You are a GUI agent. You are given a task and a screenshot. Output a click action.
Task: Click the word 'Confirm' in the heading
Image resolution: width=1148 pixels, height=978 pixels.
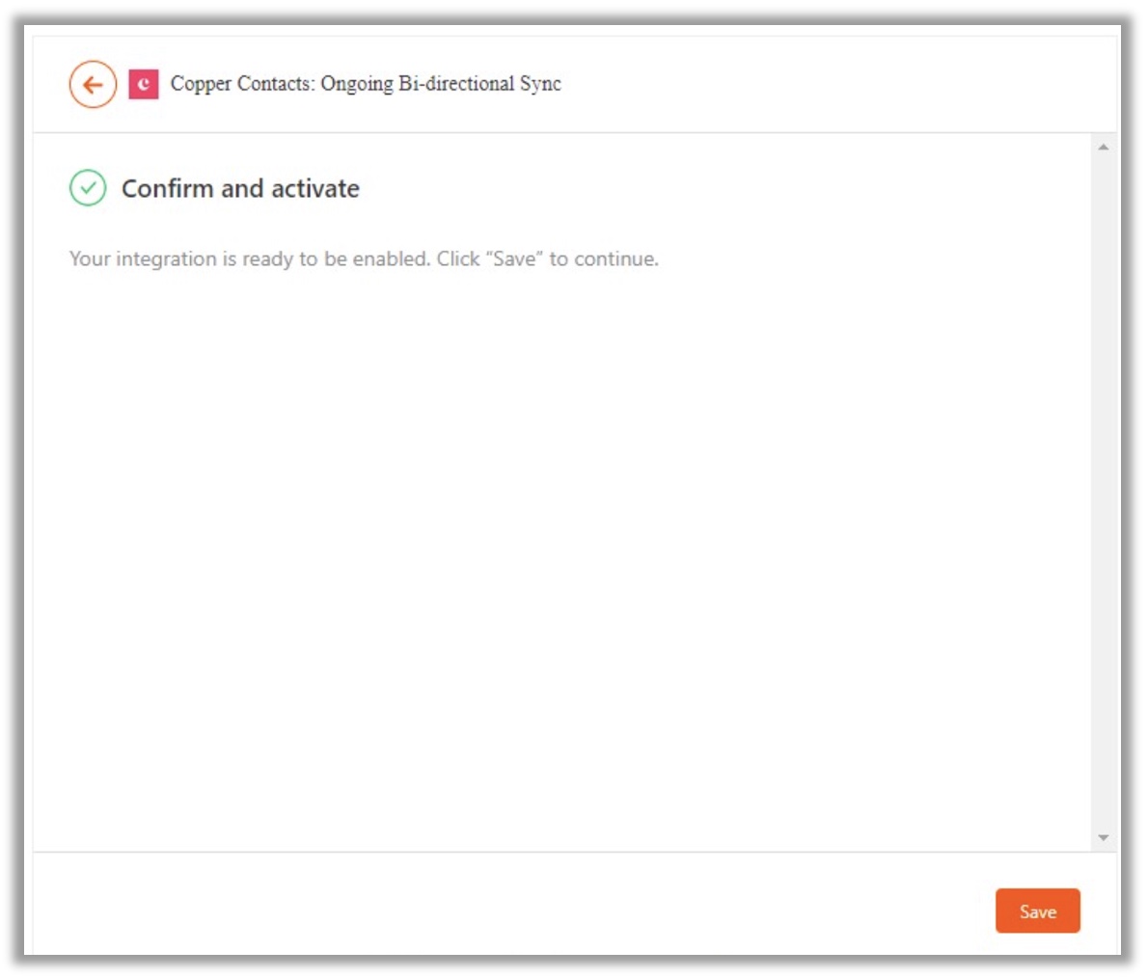167,189
